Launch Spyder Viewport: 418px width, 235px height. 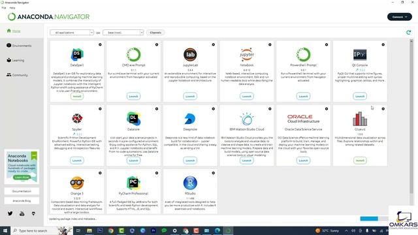click(77, 161)
